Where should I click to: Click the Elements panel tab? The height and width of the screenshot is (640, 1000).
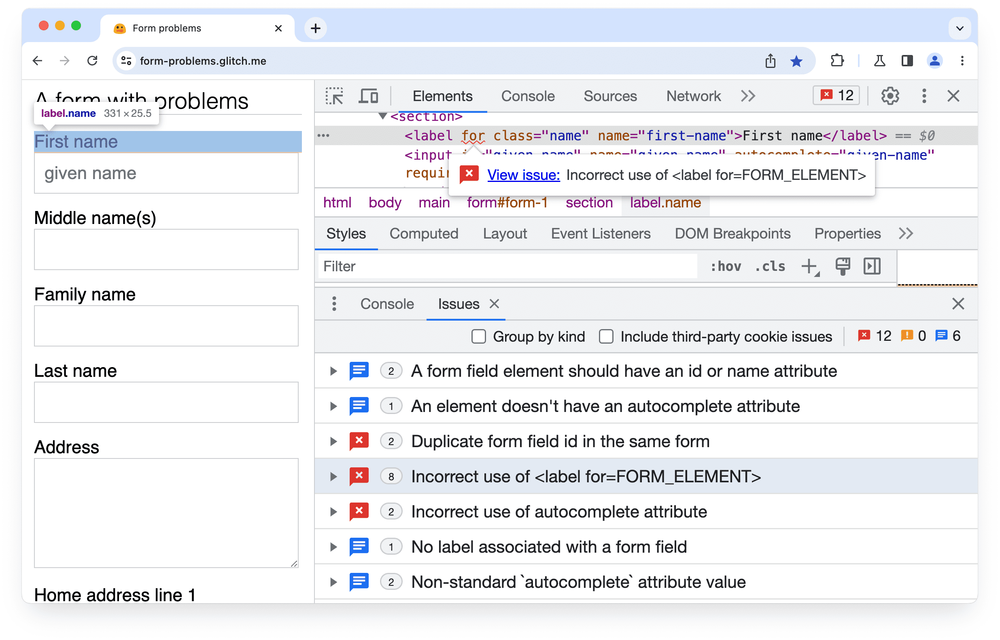[443, 95]
